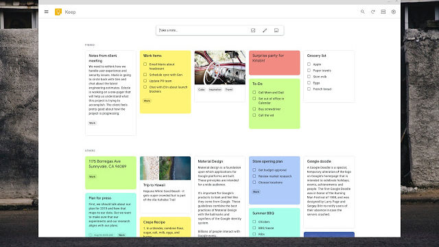The height and width of the screenshot is (247, 439).
Task: Tick the Update PR team checkbox
Action: pyautogui.click(x=145, y=81)
